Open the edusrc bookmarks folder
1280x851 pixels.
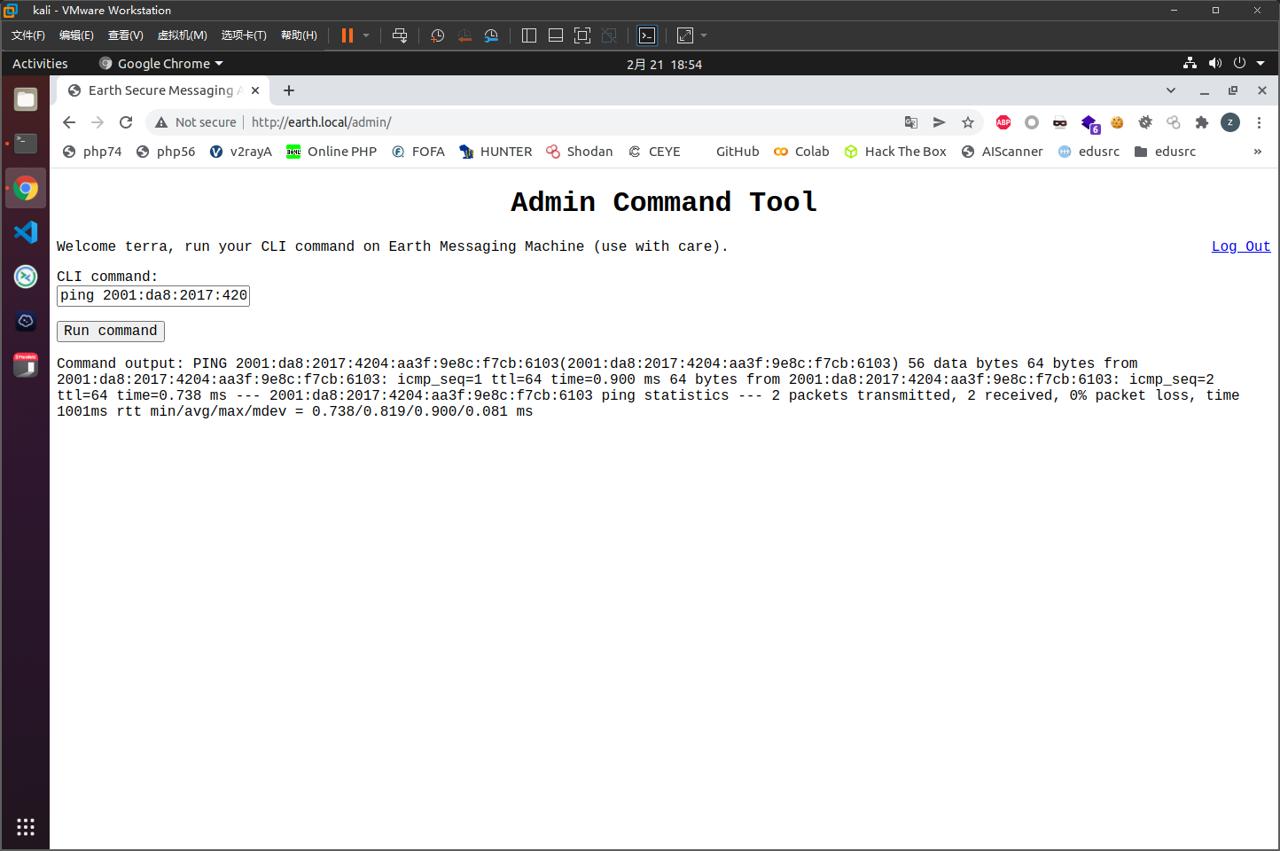(x=1166, y=152)
